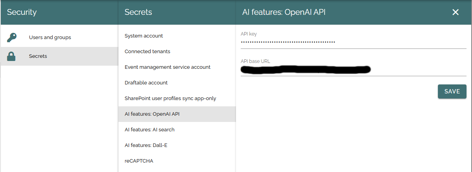Viewport: 472px width, 172px height.
Task: Save the OpenAI API settings
Action: (x=452, y=91)
